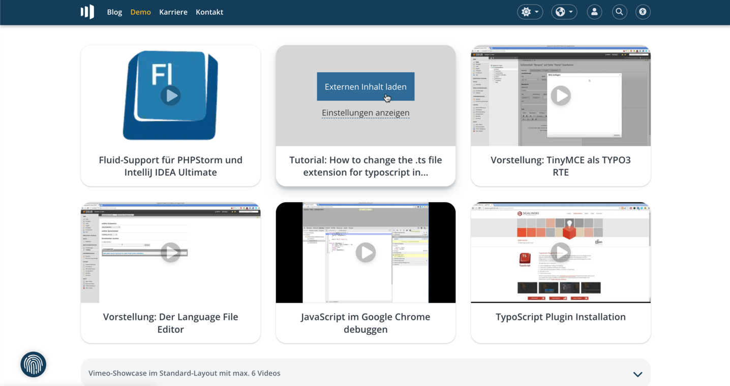Viewport: 730px width, 386px height.
Task: Click the site logo in the header
Action: (87, 12)
